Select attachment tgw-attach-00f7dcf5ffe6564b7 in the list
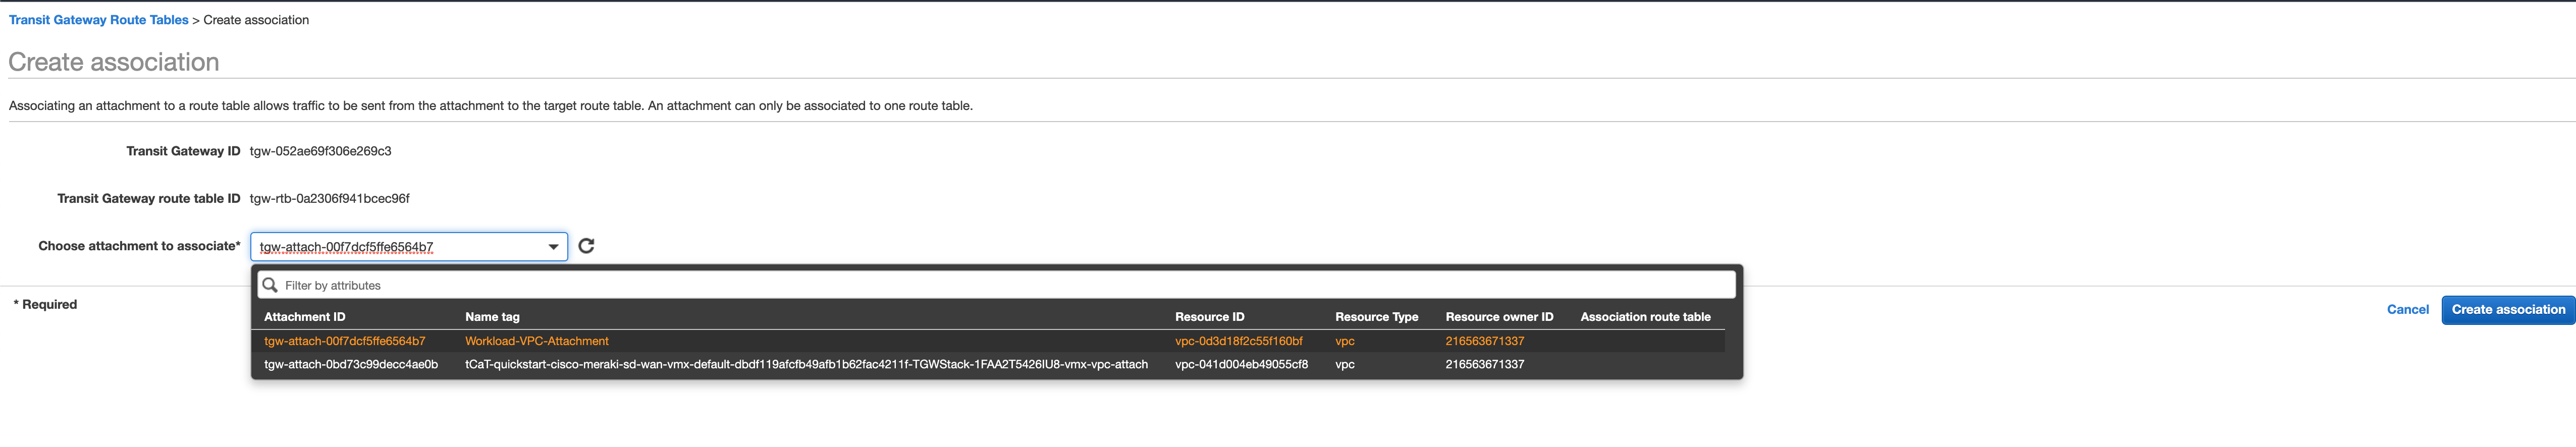This screenshot has width=2576, height=447. [344, 341]
